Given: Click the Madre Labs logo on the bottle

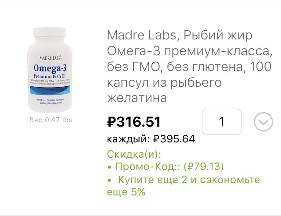Looking at the screenshot, I should point(51,57).
